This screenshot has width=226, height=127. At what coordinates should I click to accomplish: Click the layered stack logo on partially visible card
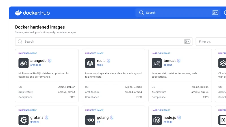pyautogui.click(x=222, y=63)
